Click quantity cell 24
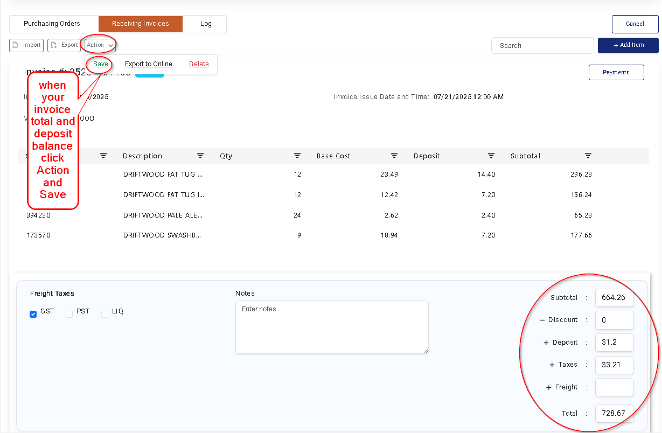The image size is (662, 433). click(297, 215)
